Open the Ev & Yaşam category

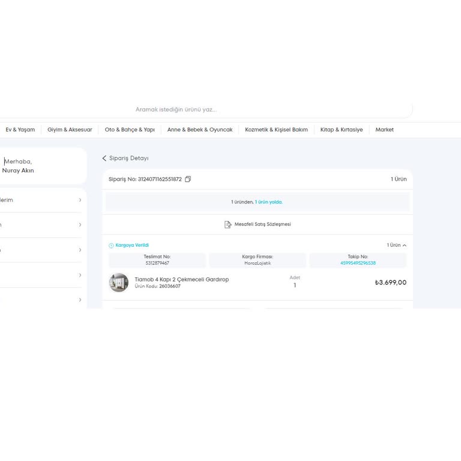[x=20, y=130]
